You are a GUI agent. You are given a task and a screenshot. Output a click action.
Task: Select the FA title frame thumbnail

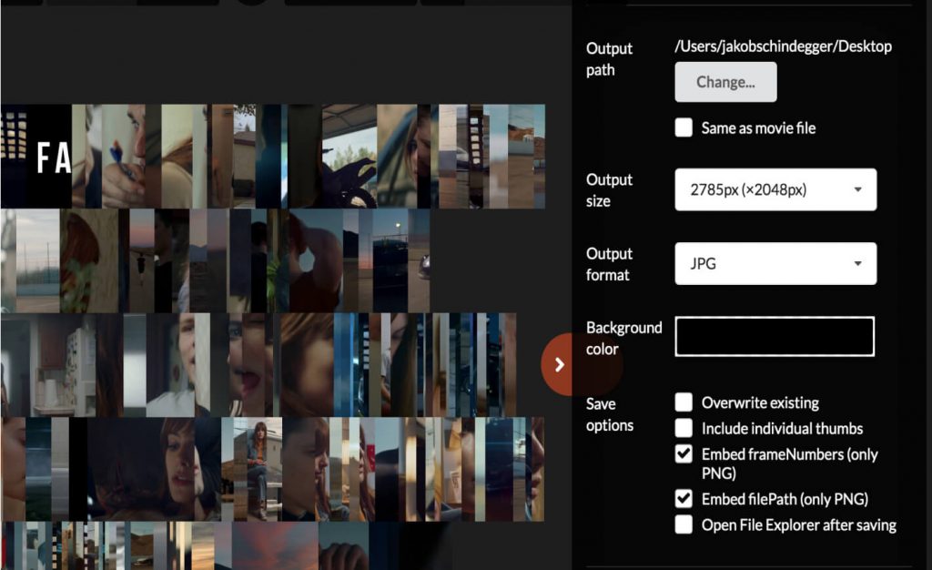point(49,157)
